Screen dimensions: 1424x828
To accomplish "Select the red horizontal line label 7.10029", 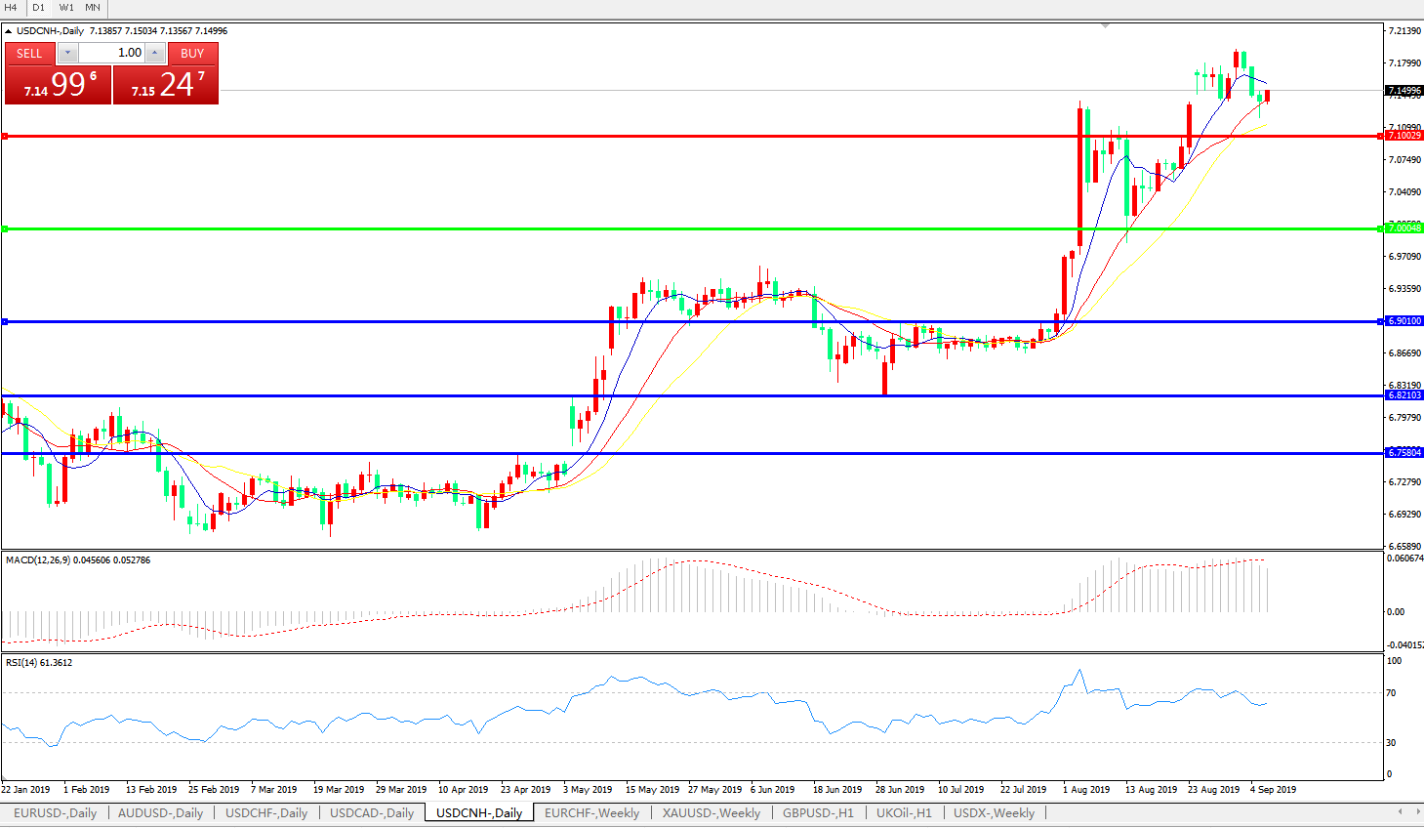I will [1404, 136].
